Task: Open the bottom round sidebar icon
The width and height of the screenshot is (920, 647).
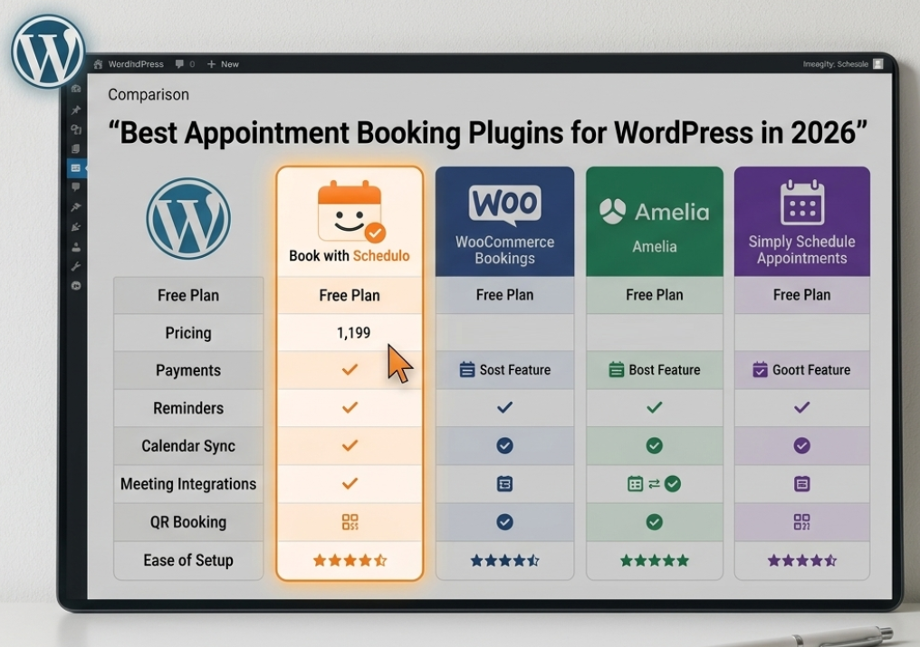Action: [x=76, y=286]
